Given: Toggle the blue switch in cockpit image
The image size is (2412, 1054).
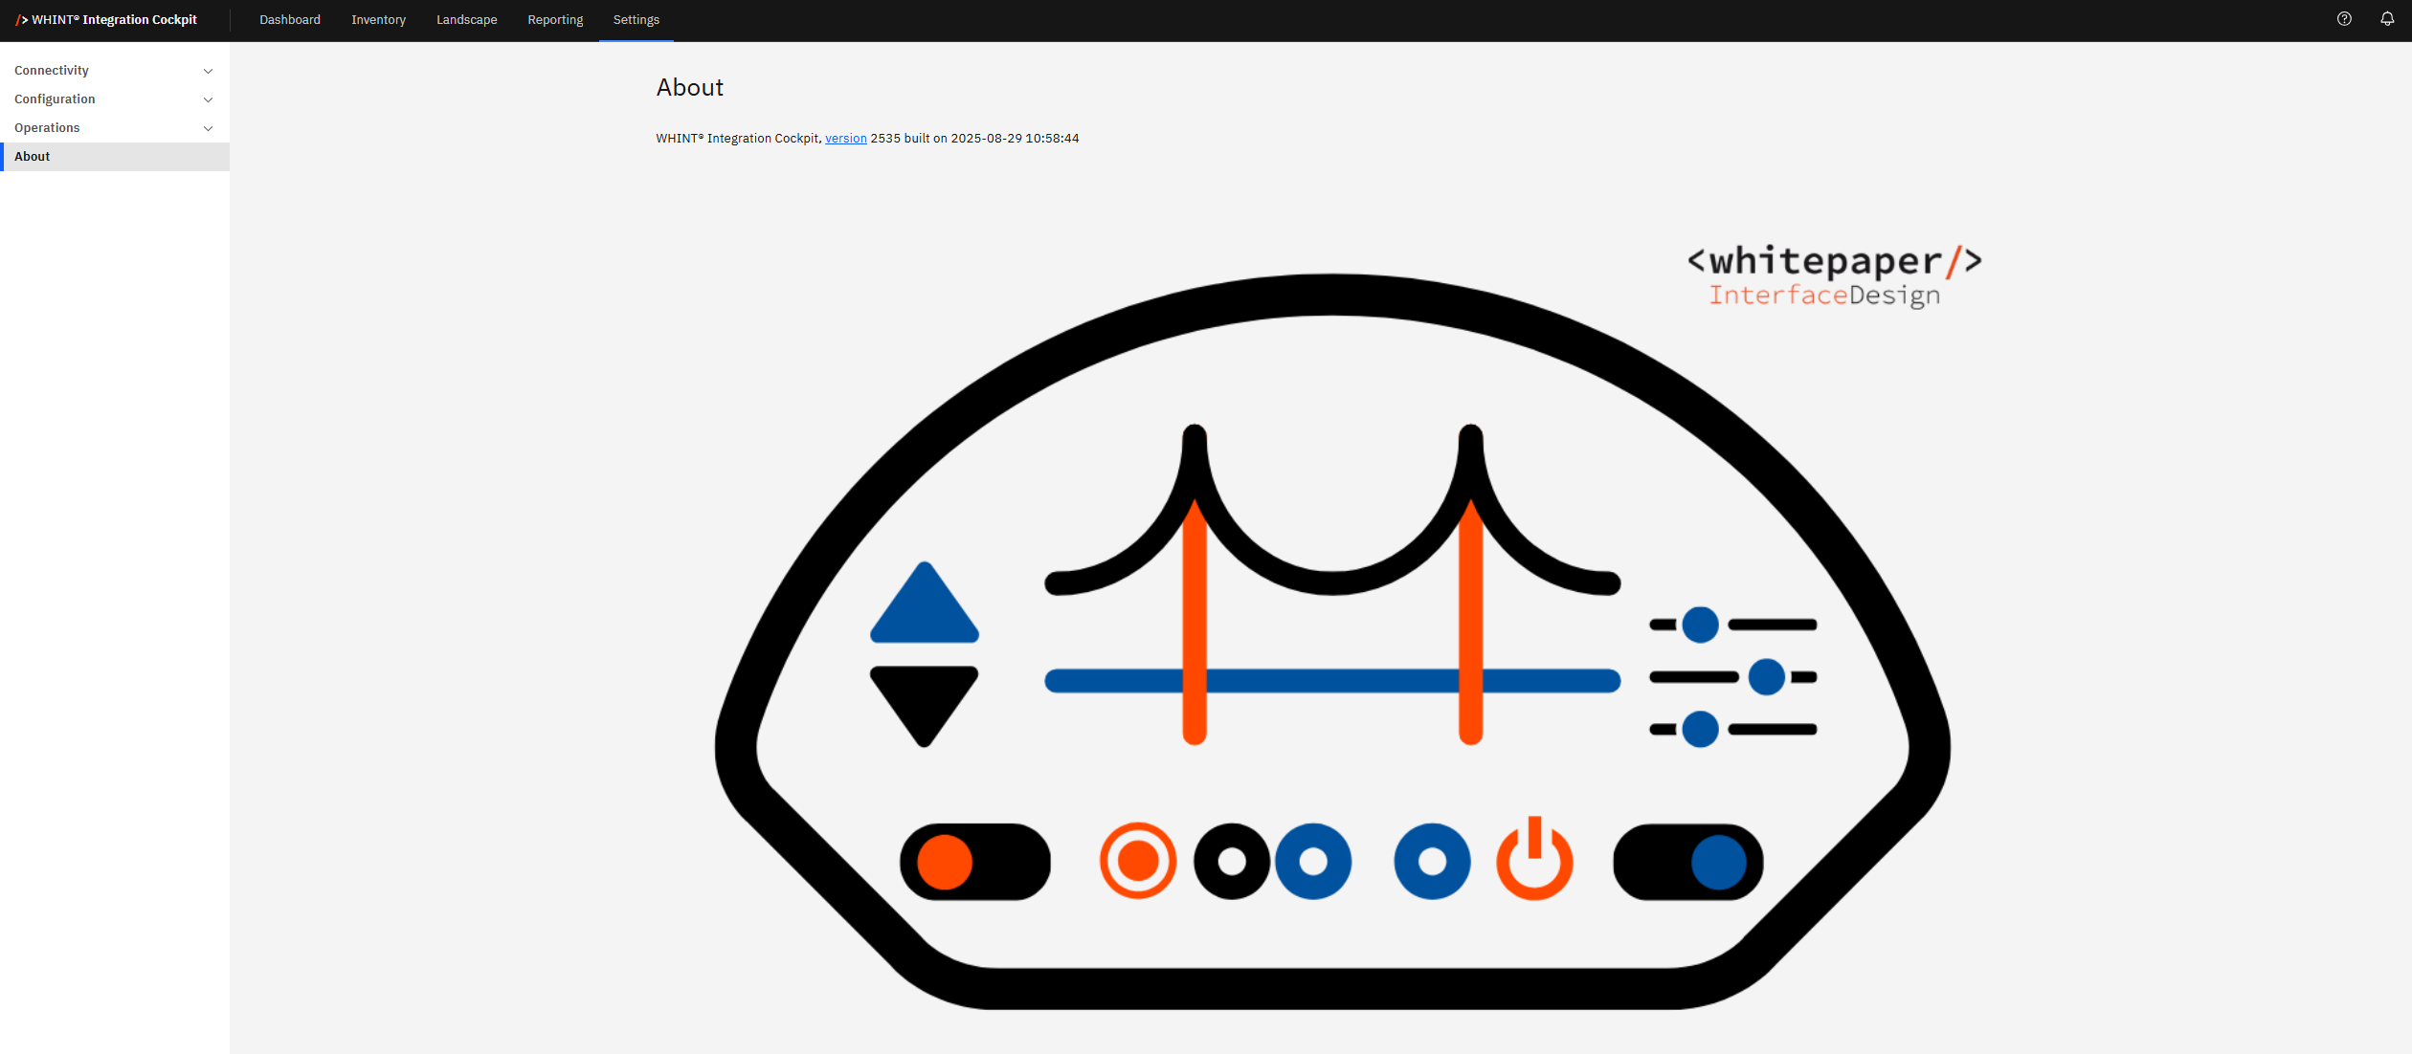Looking at the screenshot, I should (1687, 862).
